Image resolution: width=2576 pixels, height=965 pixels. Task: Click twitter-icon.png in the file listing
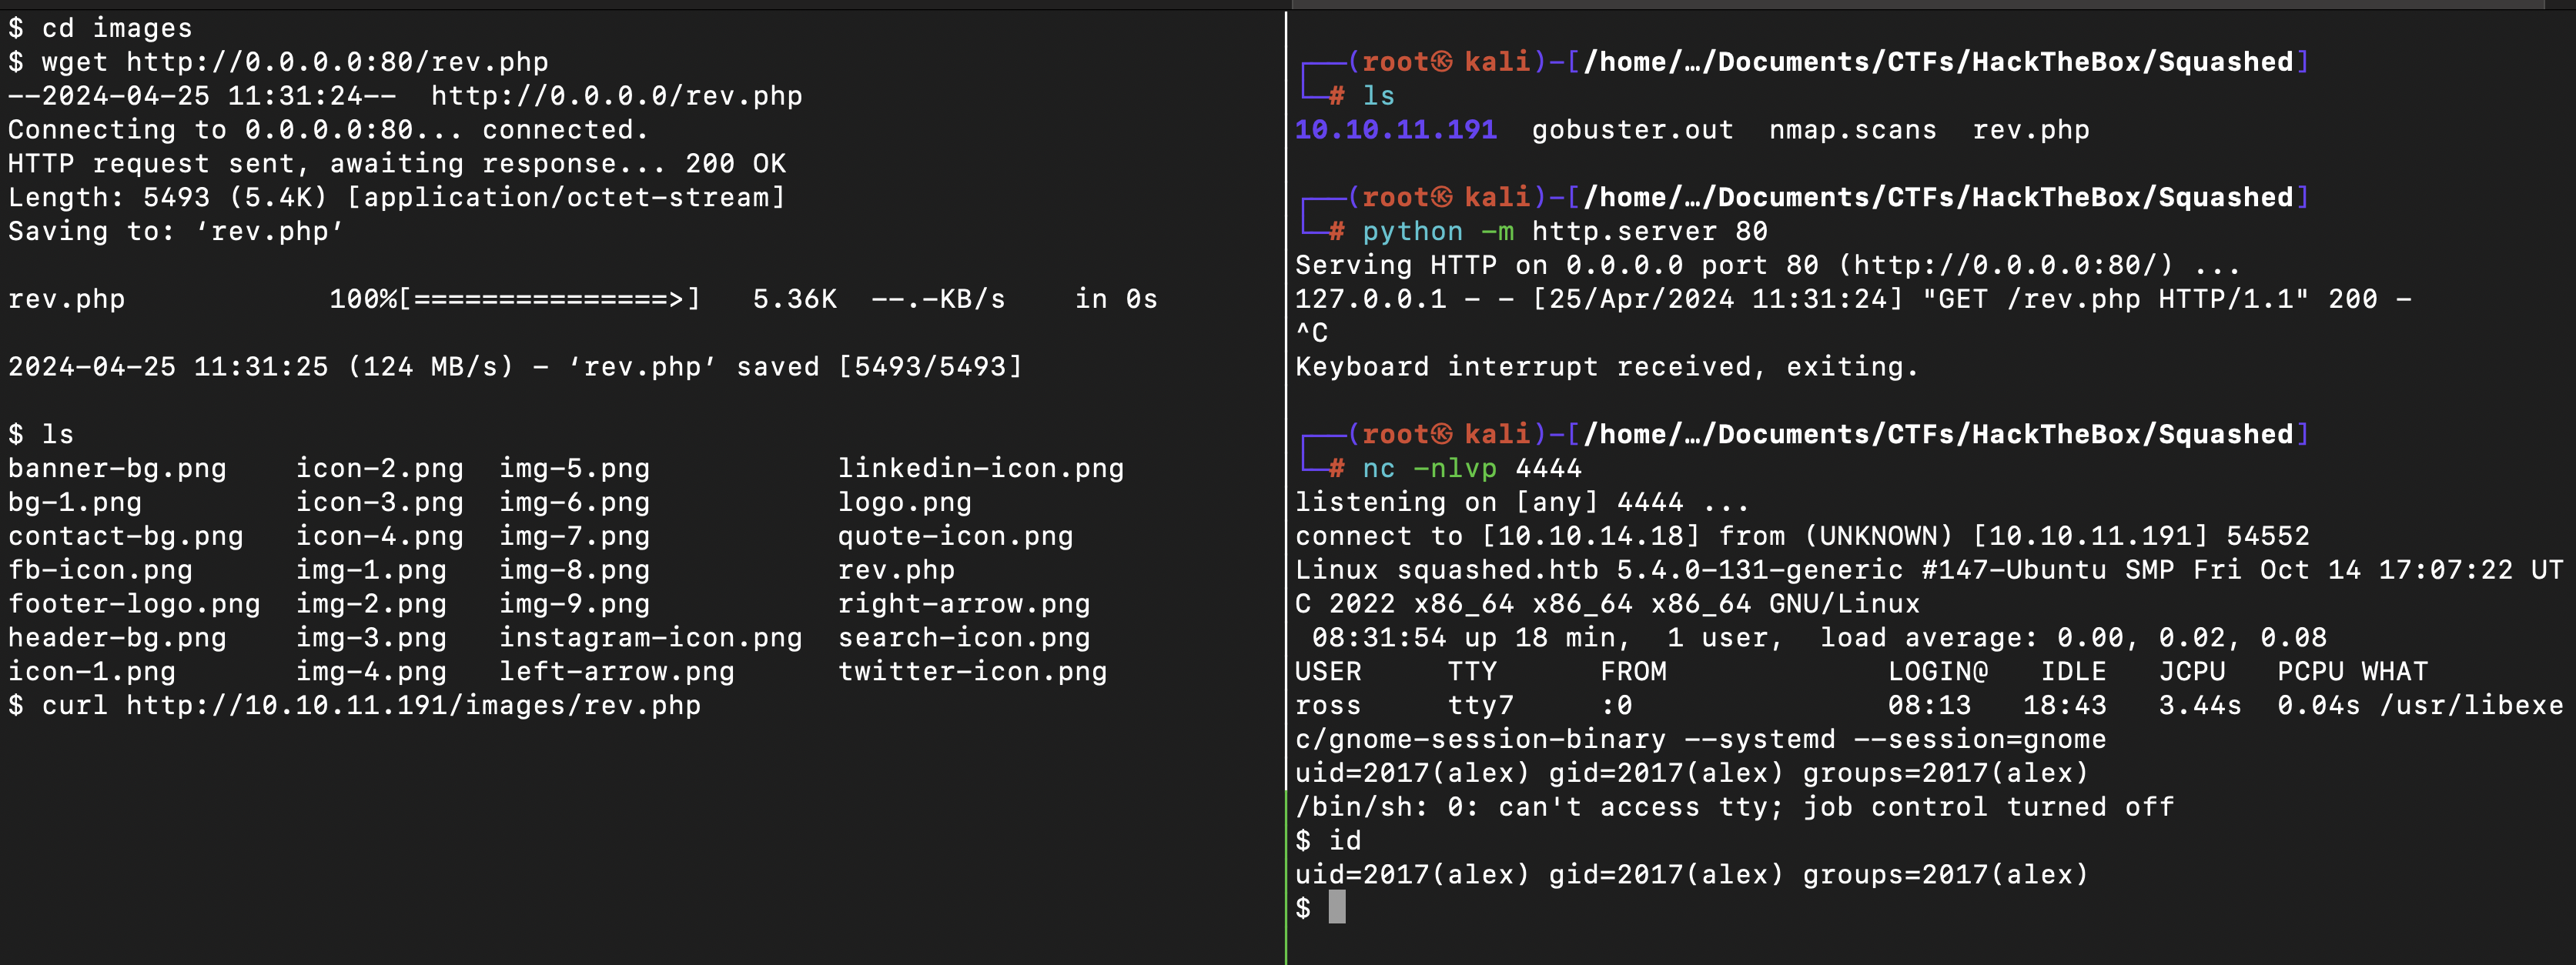click(973, 672)
